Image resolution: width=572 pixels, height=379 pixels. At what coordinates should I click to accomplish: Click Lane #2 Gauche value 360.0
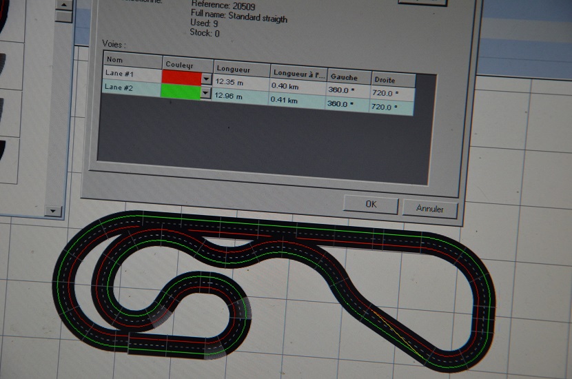click(347, 104)
